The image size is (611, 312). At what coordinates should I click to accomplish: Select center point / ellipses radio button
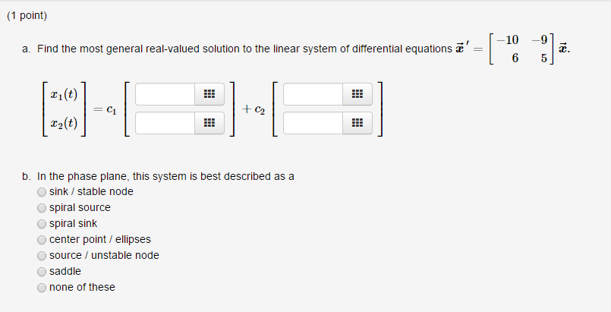[42, 240]
